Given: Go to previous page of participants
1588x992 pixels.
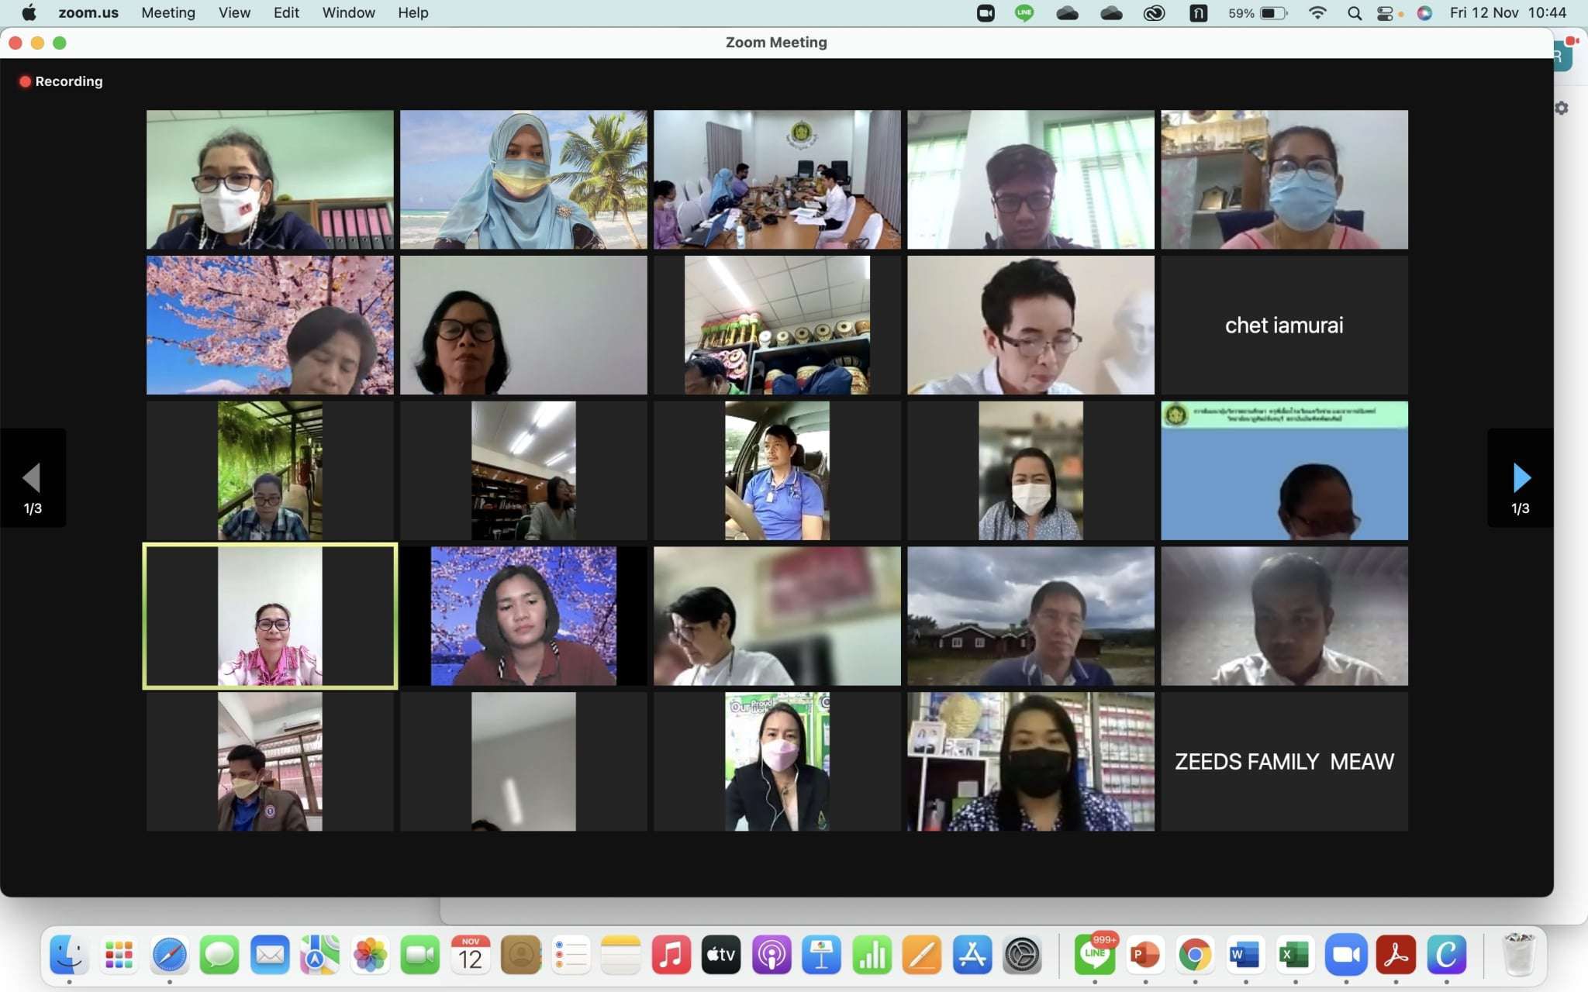Looking at the screenshot, I should tap(32, 478).
